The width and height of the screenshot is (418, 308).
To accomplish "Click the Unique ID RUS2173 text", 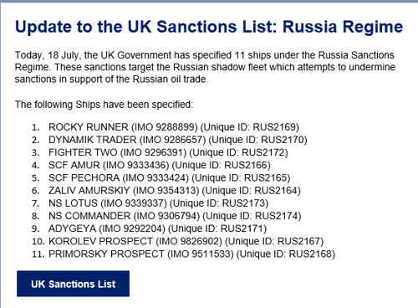I will [x=219, y=203].
